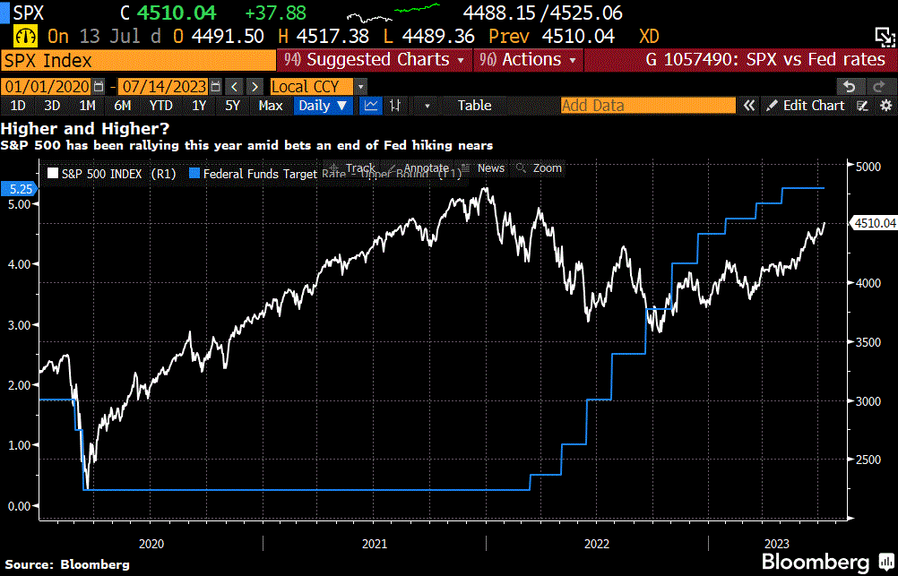Image resolution: width=898 pixels, height=576 pixels.
Task: Shift date range forward with right arrow
Action: (x=255, y=87)
